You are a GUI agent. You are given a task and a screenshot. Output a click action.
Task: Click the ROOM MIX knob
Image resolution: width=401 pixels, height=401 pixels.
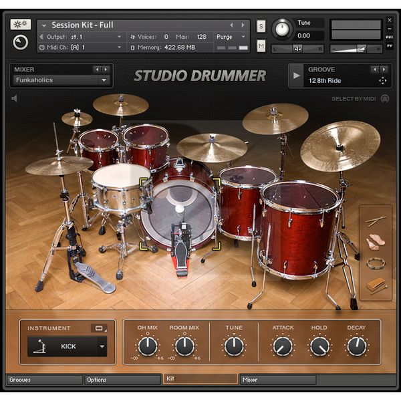click(x=184, y=346)
